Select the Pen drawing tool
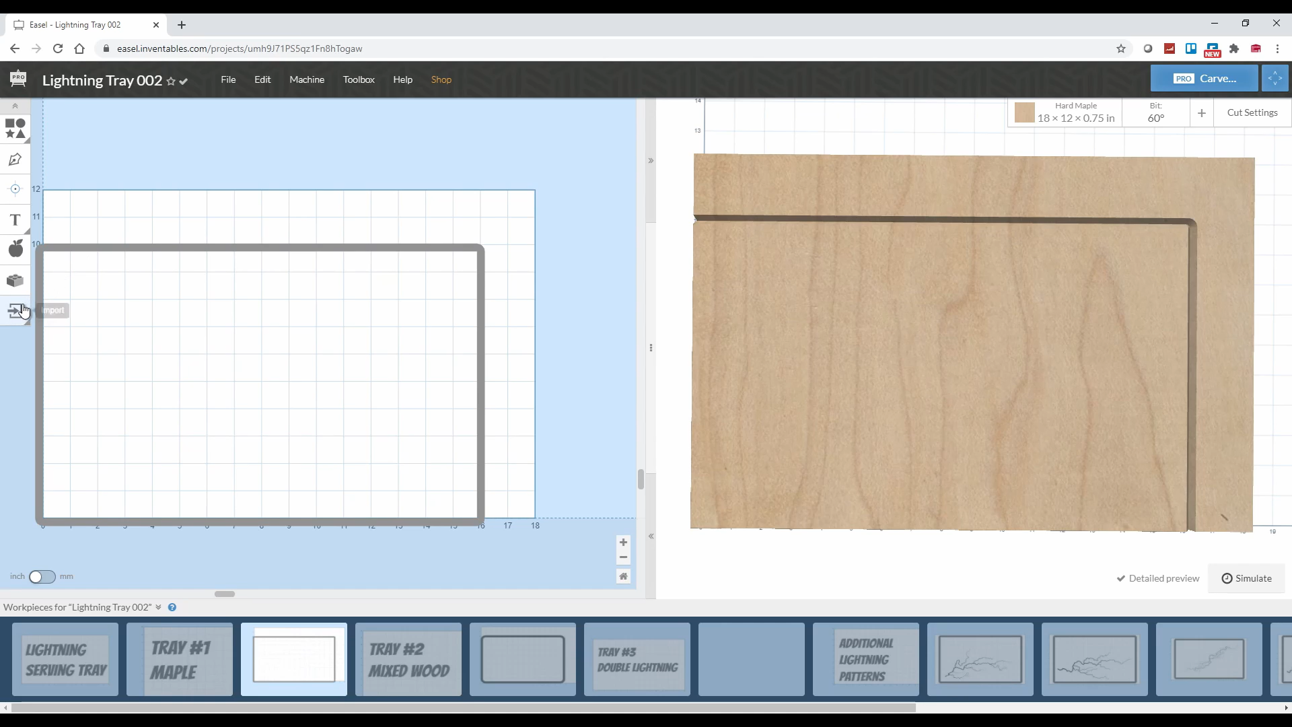The height and width of the screenshot is (727, 1292). pyautogui.click(x=15, y=160)
